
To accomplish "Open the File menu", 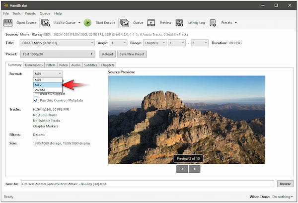I will [6, 13].
